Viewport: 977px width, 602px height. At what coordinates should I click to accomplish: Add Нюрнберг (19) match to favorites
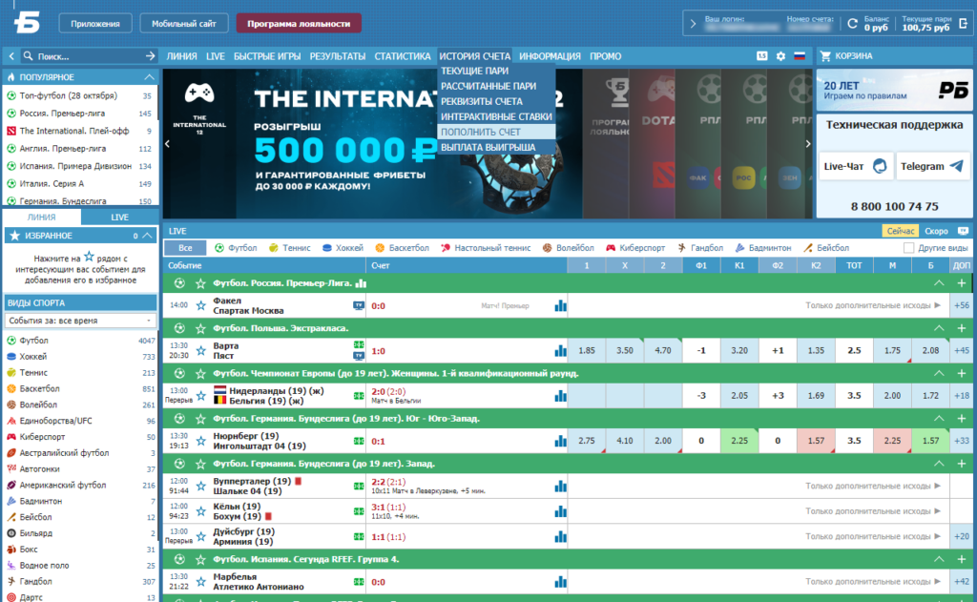pos(200,441)
